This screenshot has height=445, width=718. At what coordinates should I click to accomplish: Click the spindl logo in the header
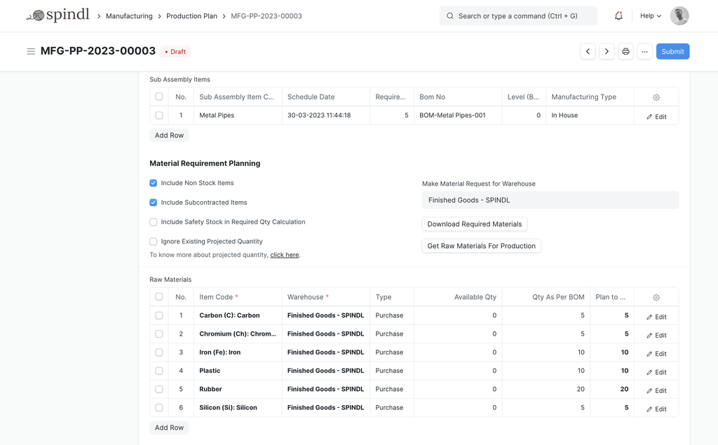pyautogui.click(x=58, y=15)
